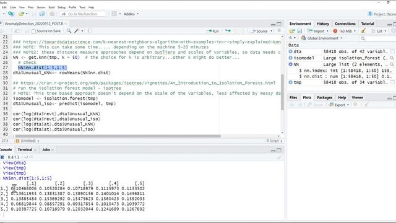Toggle the Source on Save checkbox
The width and height of the screenshot is (396, 223).
click(33, 31)
